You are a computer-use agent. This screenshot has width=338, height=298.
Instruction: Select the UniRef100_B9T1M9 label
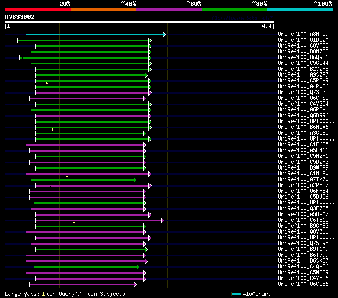pos(303,249)
